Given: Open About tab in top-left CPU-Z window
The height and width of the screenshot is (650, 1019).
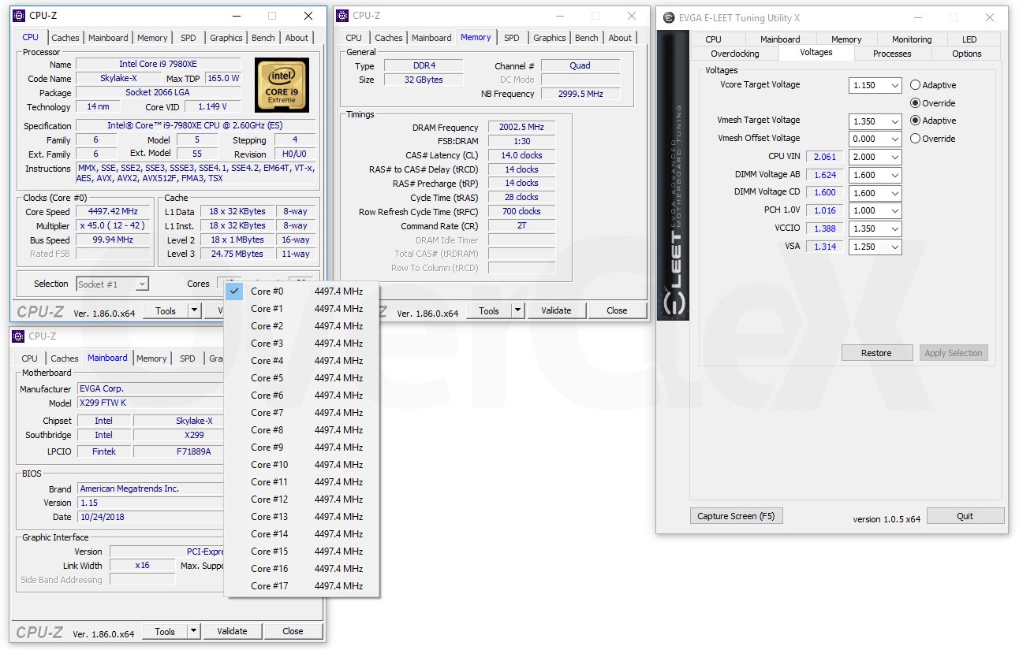Looking at the screenshot, I should click(x=297, y=38).
